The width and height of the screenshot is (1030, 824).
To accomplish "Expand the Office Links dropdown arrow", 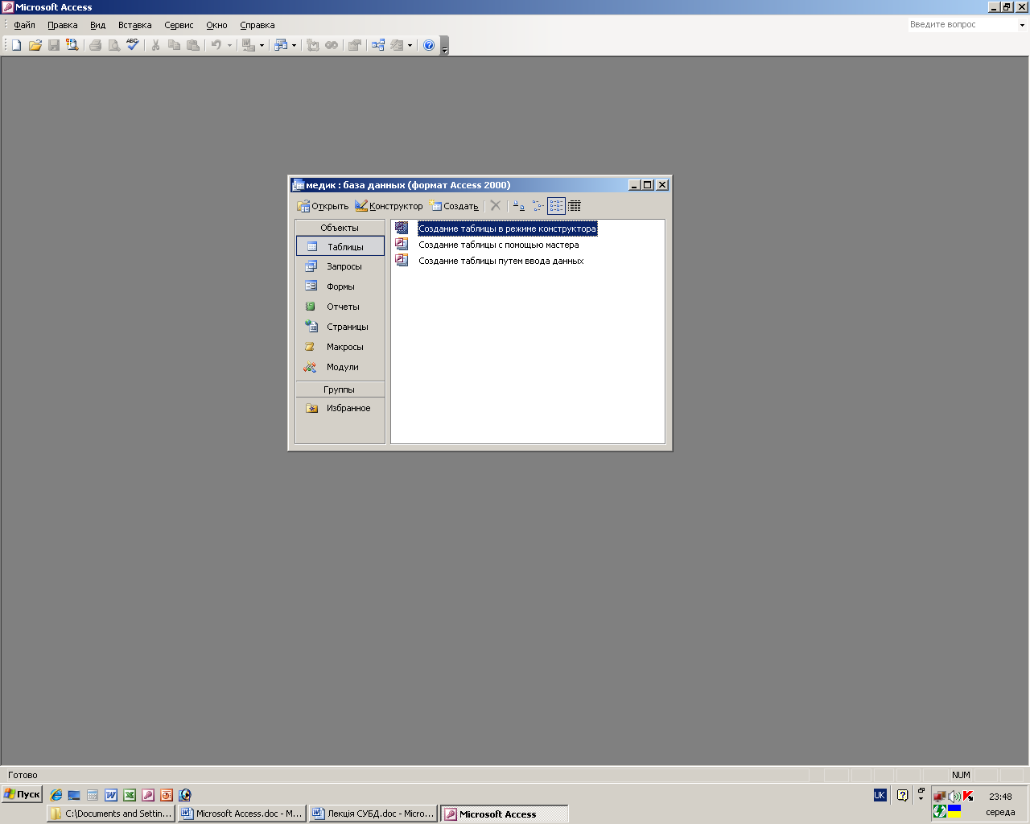I will [262, 45].
